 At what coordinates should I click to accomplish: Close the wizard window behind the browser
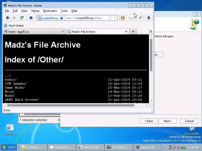point(197,14)
